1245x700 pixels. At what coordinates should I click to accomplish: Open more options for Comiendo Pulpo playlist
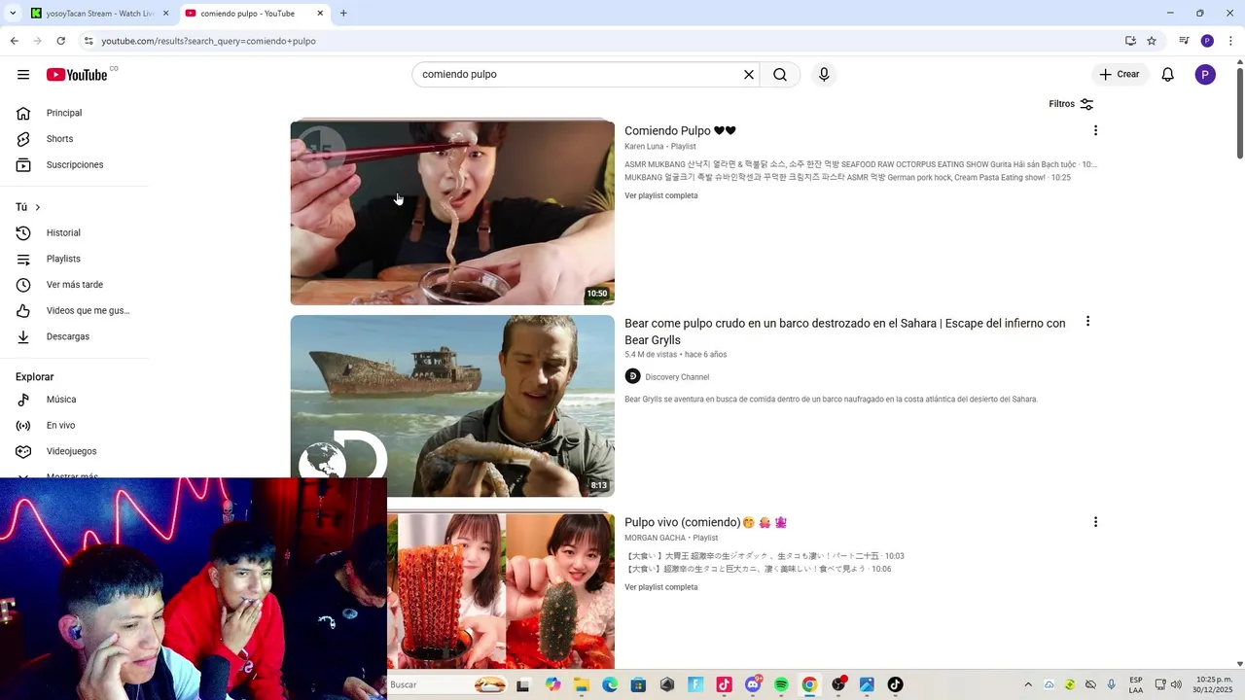pyautogui.click(x=1095, y=130)
